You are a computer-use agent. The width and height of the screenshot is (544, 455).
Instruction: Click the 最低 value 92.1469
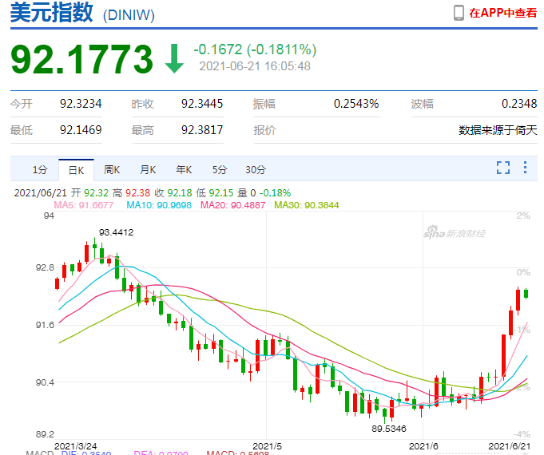coord(81,129)
